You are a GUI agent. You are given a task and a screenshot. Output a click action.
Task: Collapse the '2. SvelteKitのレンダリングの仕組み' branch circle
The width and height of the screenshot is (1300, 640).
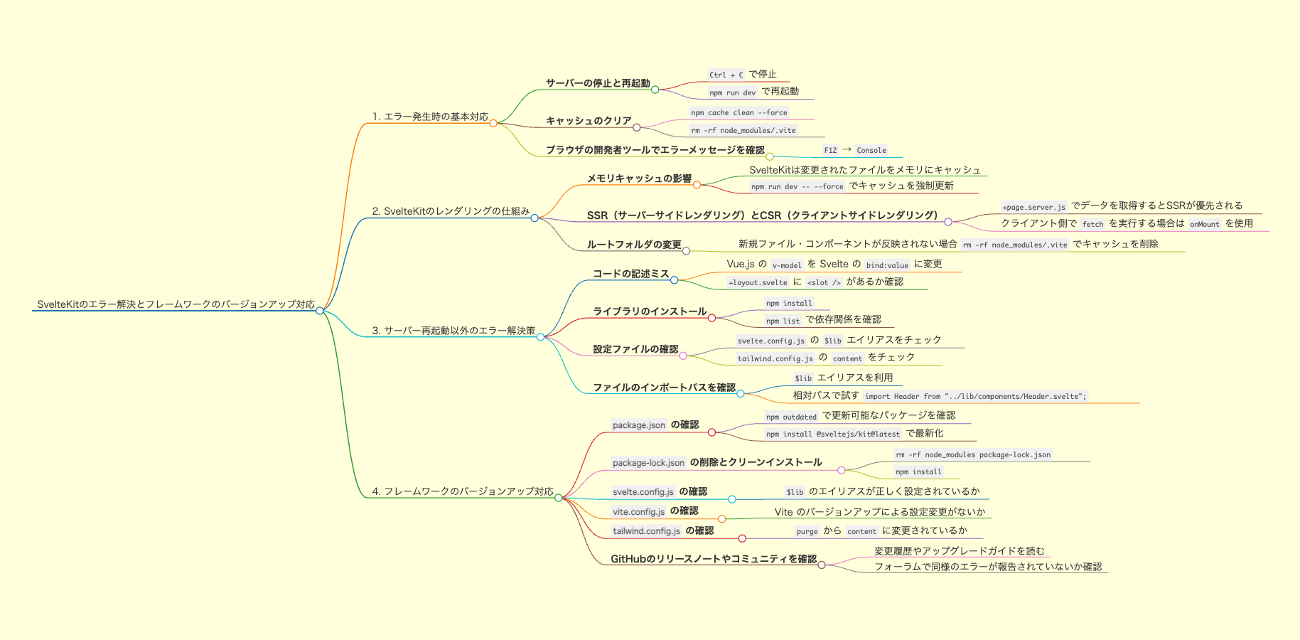(534, 218)
